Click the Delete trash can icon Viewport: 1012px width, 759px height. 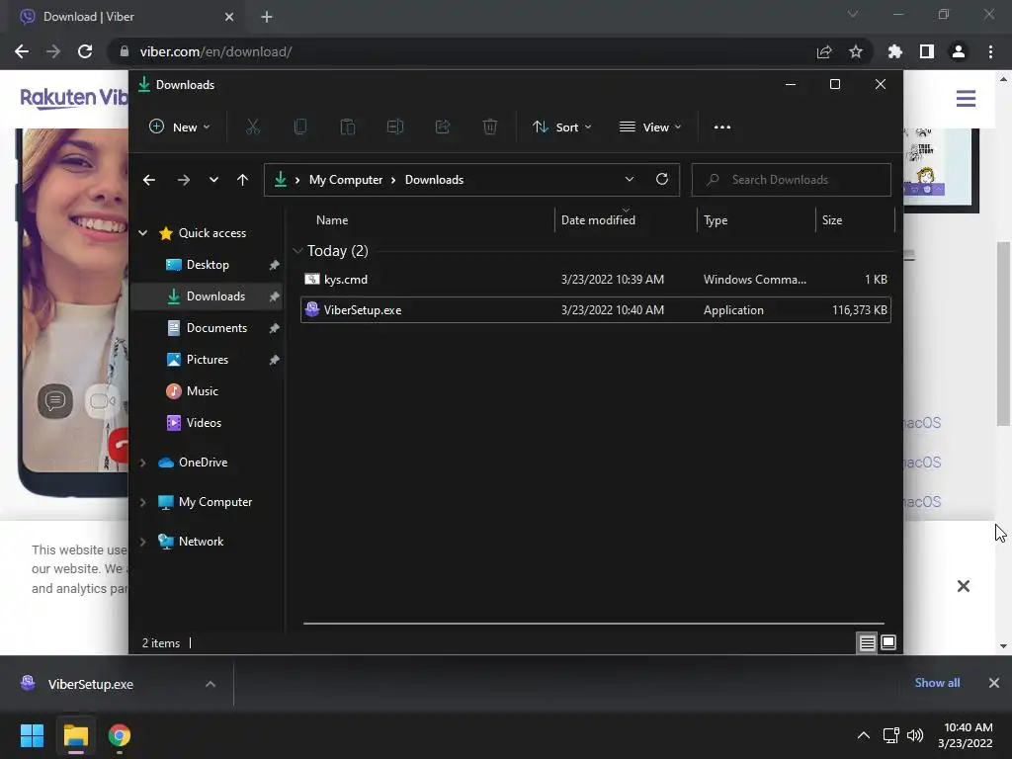[490, 127]
